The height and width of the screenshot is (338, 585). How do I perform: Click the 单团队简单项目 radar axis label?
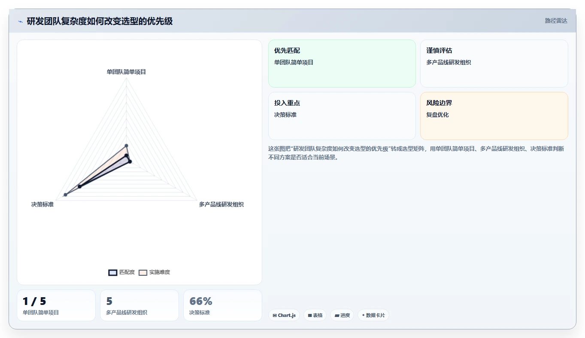(x=127, y=72)
